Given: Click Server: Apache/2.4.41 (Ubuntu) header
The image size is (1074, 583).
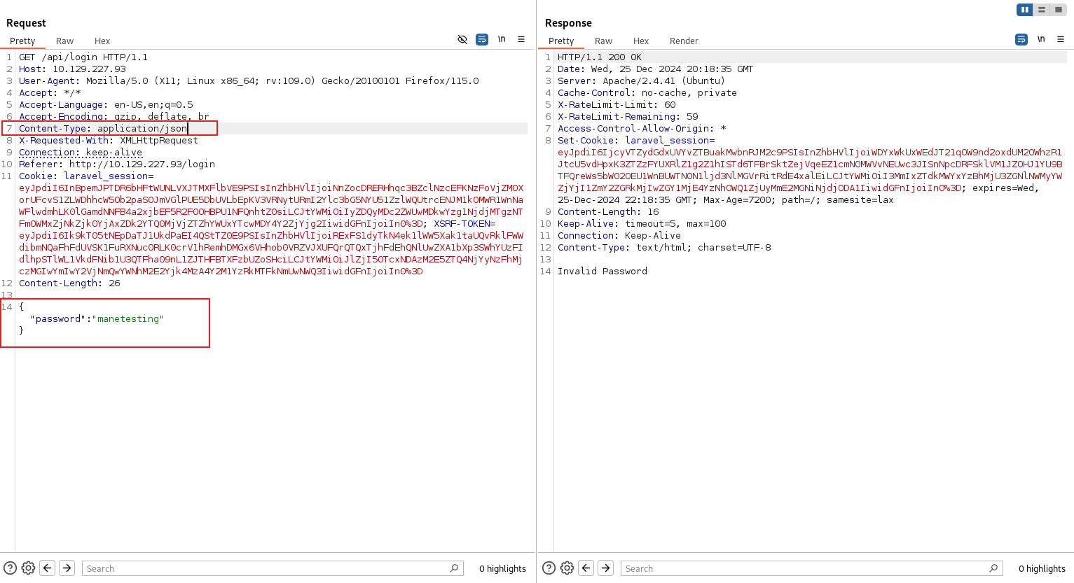Looking at the screenshot, I should [641, 81].
